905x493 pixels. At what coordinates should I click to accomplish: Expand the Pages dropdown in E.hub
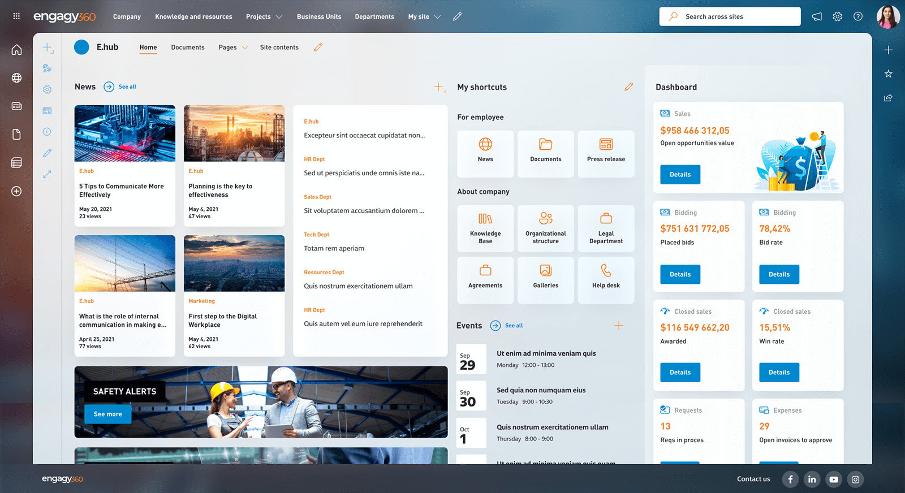[x=233, y=47]
